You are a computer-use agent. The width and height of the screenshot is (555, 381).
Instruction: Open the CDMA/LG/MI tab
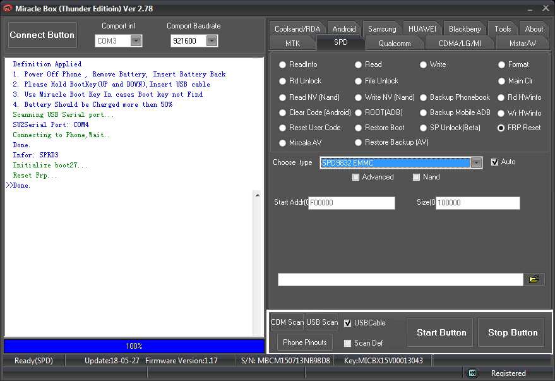coord(460,43)
